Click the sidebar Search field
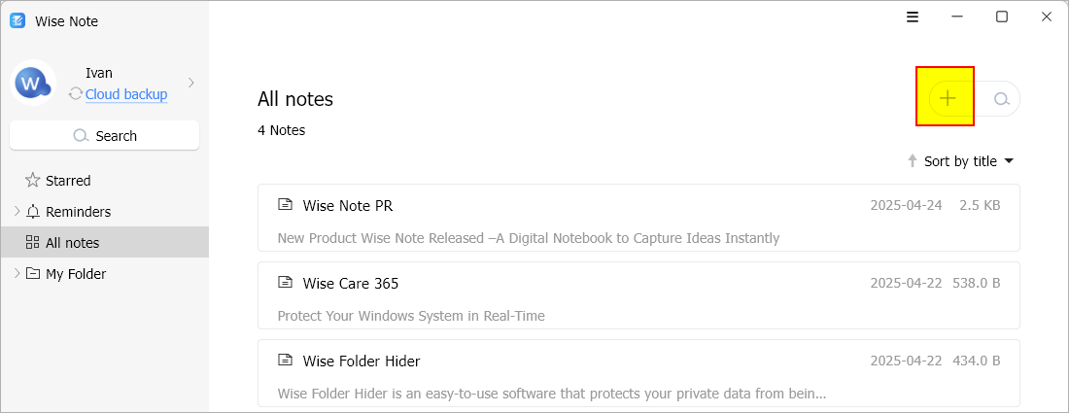The height and width of the screenshot is (413, 1069). click(x=104, y=136)
